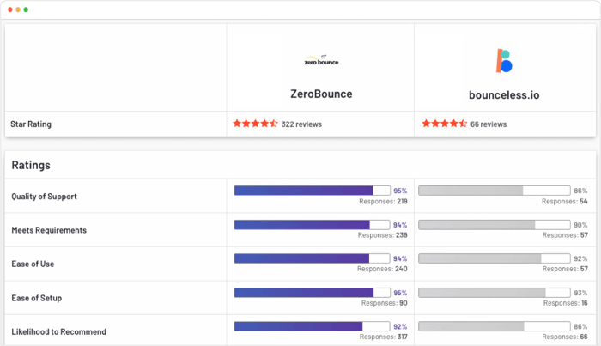Select the Ratings section heading
This screenshot has height=346, width=601.
pyautogui.click(x=31, y=165)
